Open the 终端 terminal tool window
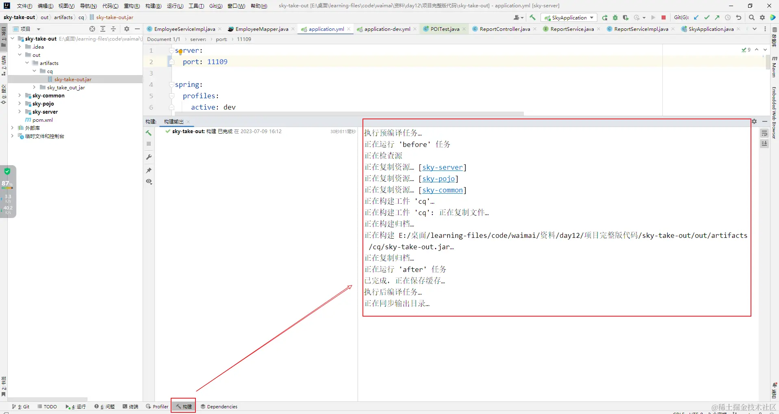Screen dimensions: 779x414 (130, 406)
